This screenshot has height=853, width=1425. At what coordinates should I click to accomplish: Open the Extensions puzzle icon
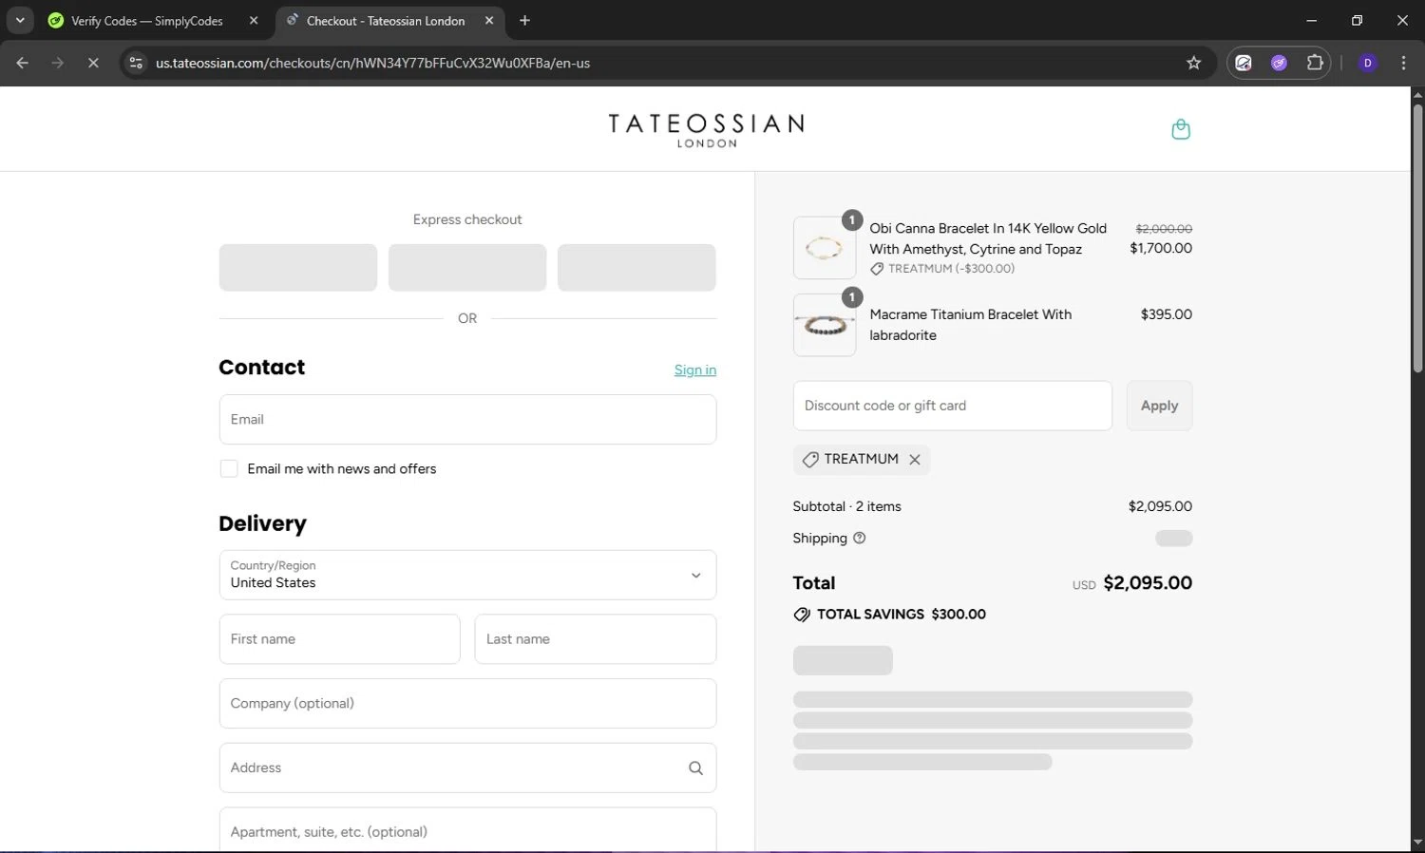pyautogui.click(x=1315, y=63)
